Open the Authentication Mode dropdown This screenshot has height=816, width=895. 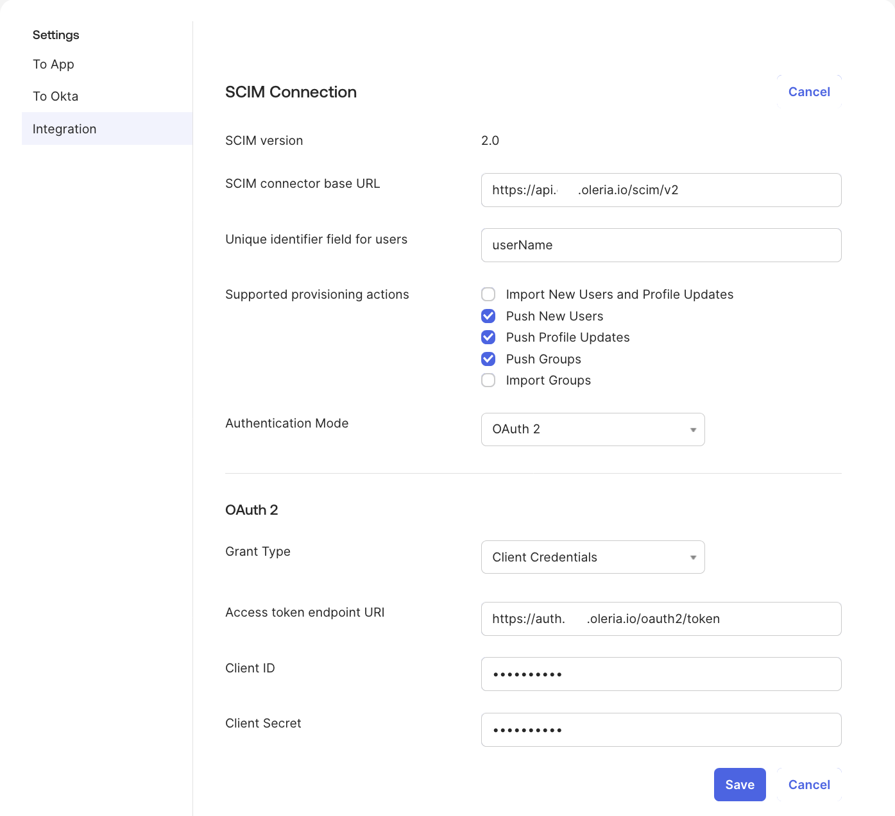coord(593,429)
